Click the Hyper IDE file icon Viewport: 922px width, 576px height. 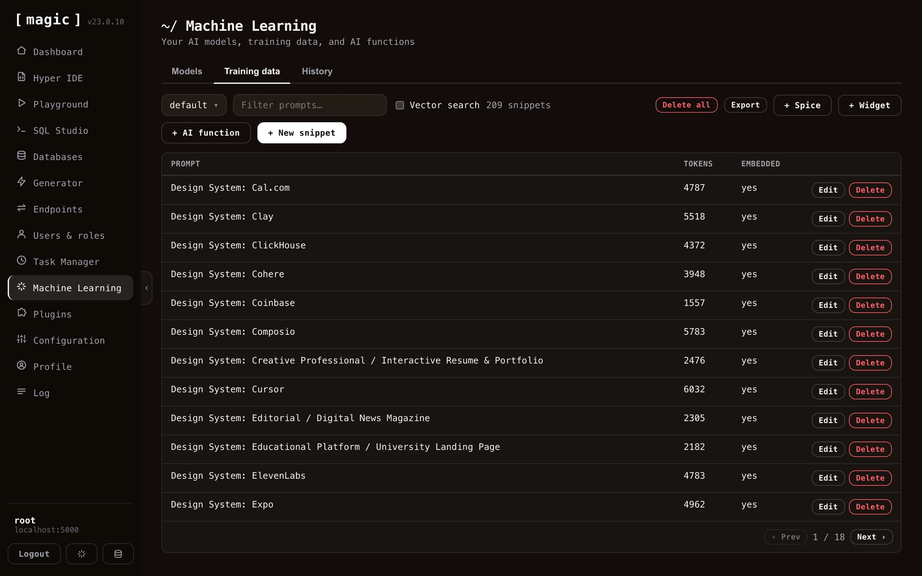(x=22, y=77)
